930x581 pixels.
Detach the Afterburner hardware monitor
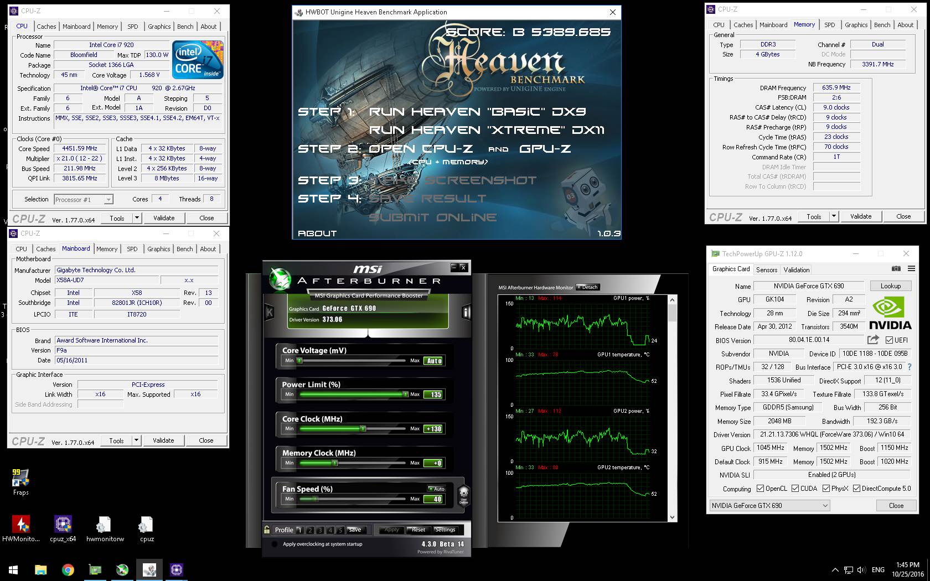(x=587, y=287)
